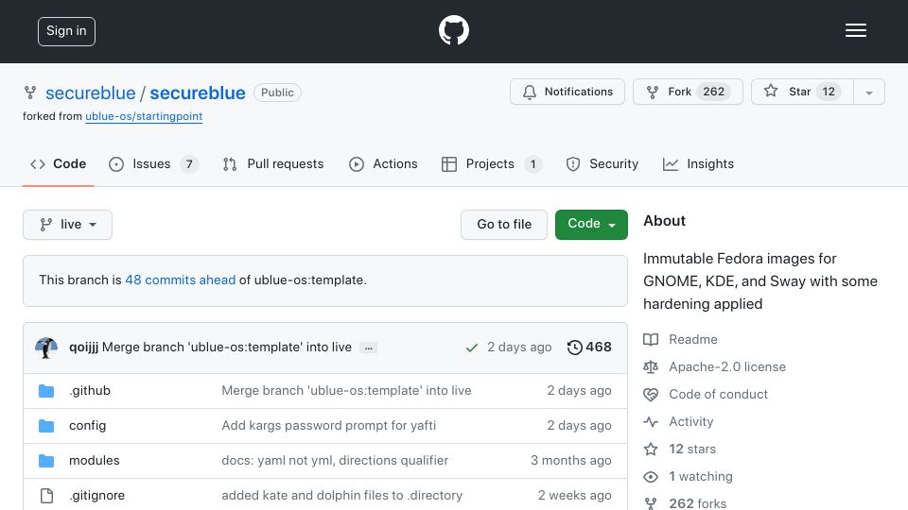Open the hamburger navigation menu

[855, 30]
